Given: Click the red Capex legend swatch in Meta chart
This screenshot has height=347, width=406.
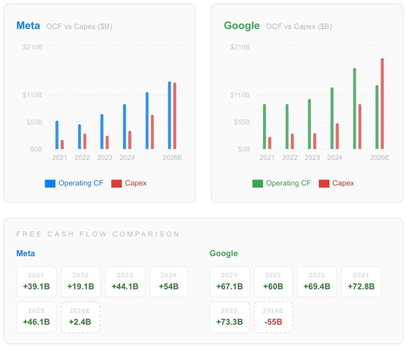Looking at the screenshot, I should click(x=117, y=183).
